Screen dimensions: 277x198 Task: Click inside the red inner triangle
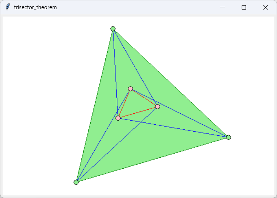tap(135, 104)
